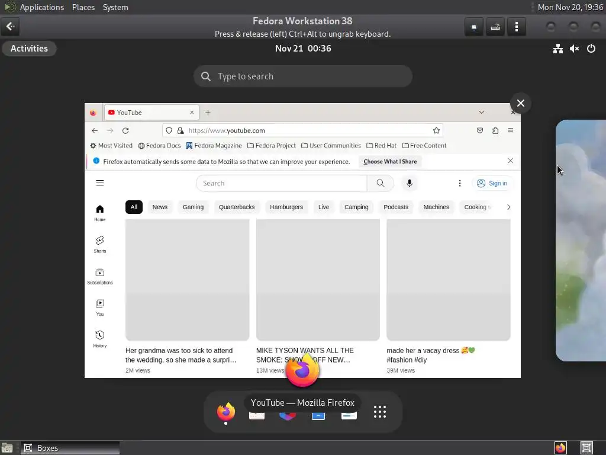Open the Extensions puzzle icon
The width and height of the screenshot is (606, 455).
(x=495, y=131)
